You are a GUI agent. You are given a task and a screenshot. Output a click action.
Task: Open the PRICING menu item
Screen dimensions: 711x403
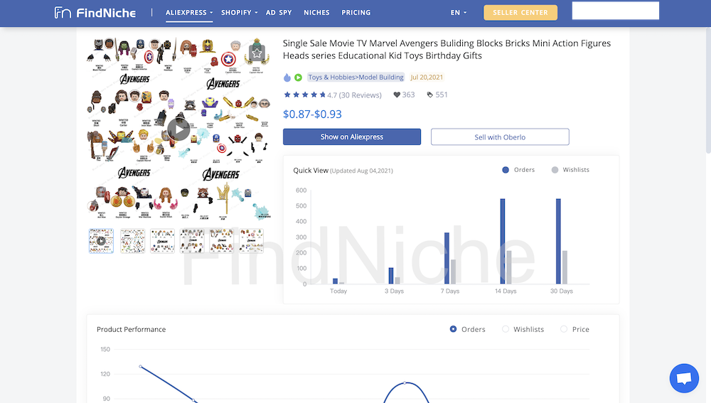pyautogui.click(x=356, y=12)
